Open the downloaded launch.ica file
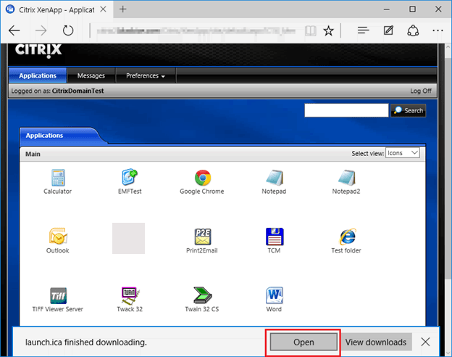 pyautogui.click(x=304, y=342)
